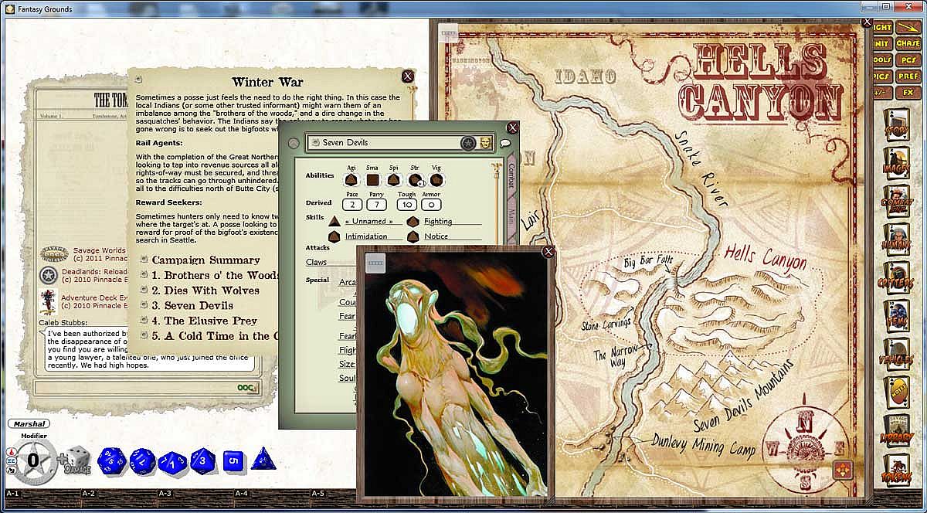Image resolution: width=927 pixels, height=513 pixels.
Task: Click the portrait token icon on Seven Devils
Action: click(x=486, y=143)
